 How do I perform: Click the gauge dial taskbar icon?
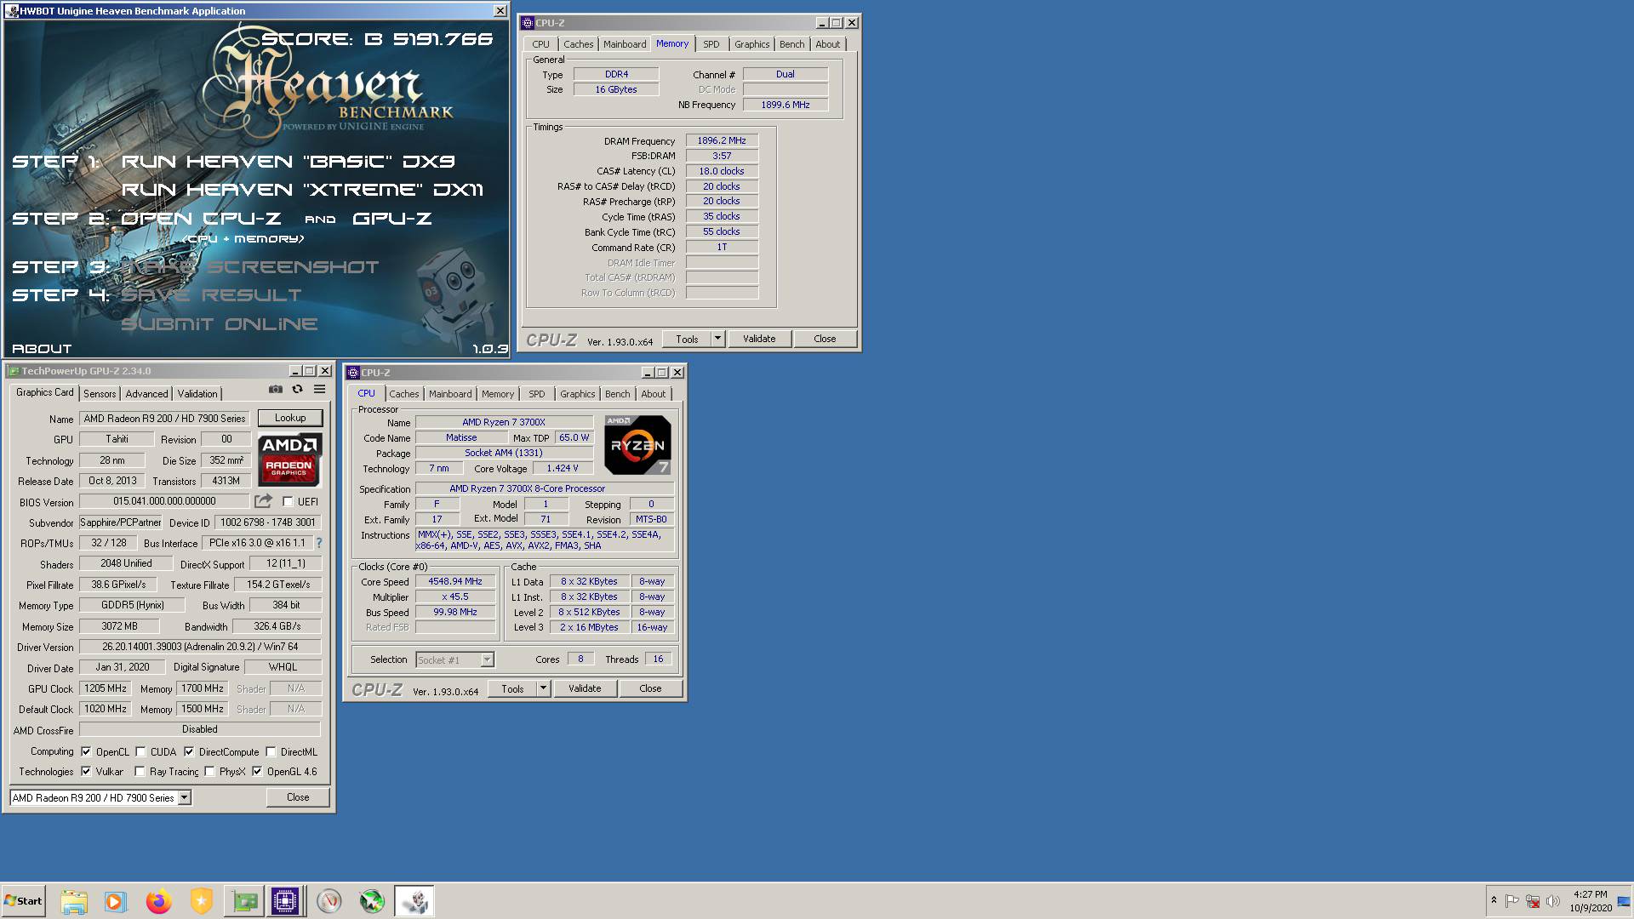[329, 901]
